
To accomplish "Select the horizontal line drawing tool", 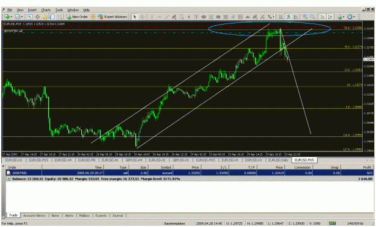I will [159, 17].
